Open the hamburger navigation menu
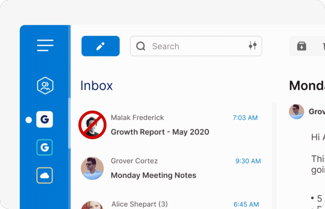This screenshot has height=209, width=325. [x=45, y=45]
